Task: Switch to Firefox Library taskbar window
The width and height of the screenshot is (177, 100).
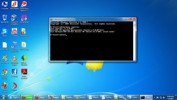Action: click(x=40, y=97)
